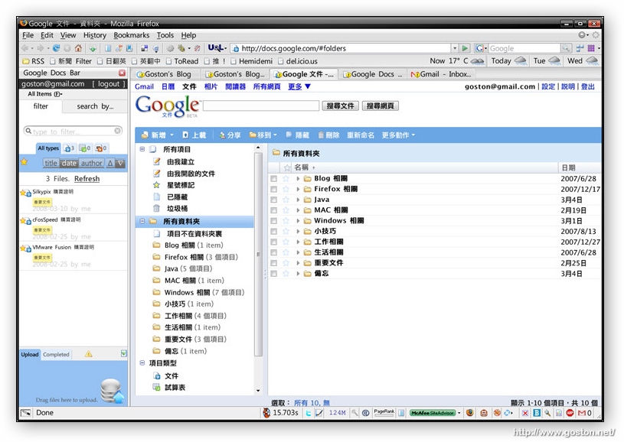624x442 pixels.
Task: Switch to the Gmail - Inbox tab
Action: point(442,74)
